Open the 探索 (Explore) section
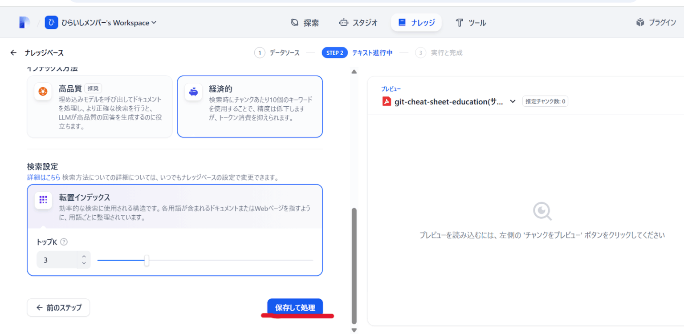Screen dimensions: 684x334 [x=305, y=22]
